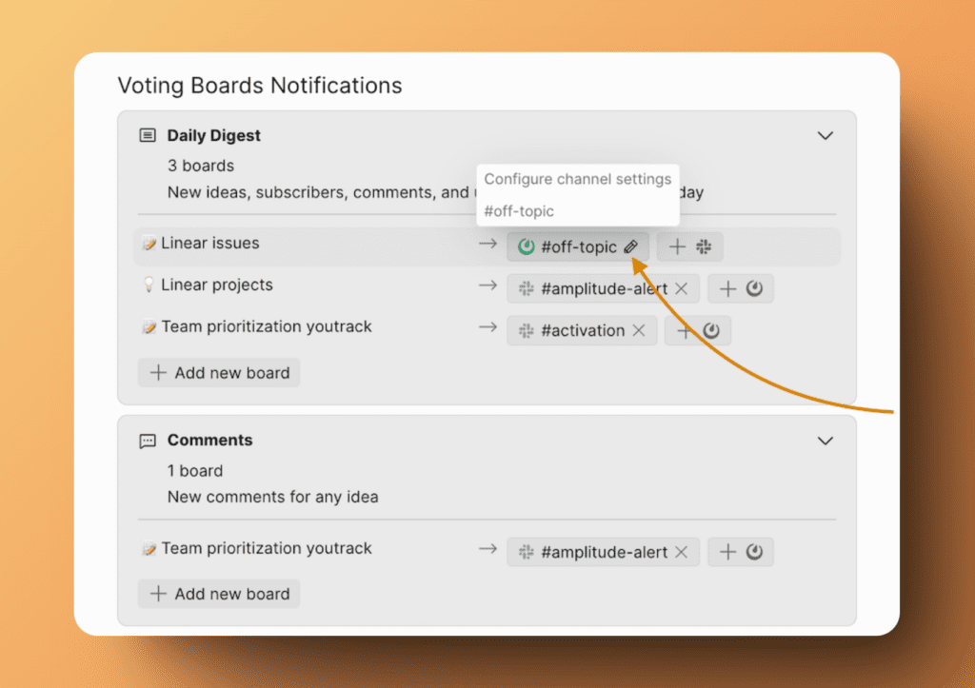Add new board under Comments

(x=219, y=594)
